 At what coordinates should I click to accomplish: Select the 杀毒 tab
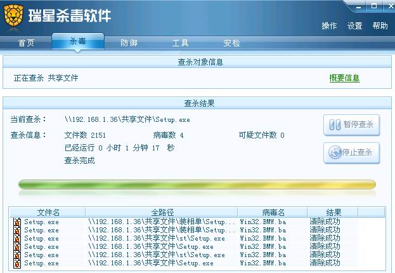(x=78, y=41)
